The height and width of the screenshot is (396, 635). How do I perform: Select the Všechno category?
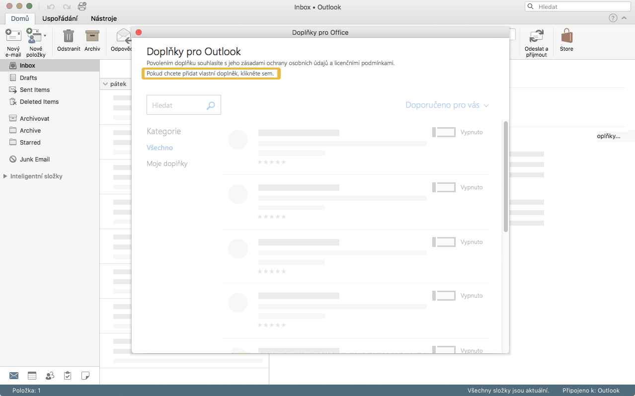159,148
